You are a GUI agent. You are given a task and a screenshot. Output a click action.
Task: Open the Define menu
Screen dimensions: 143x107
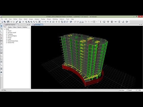(15, 19)
